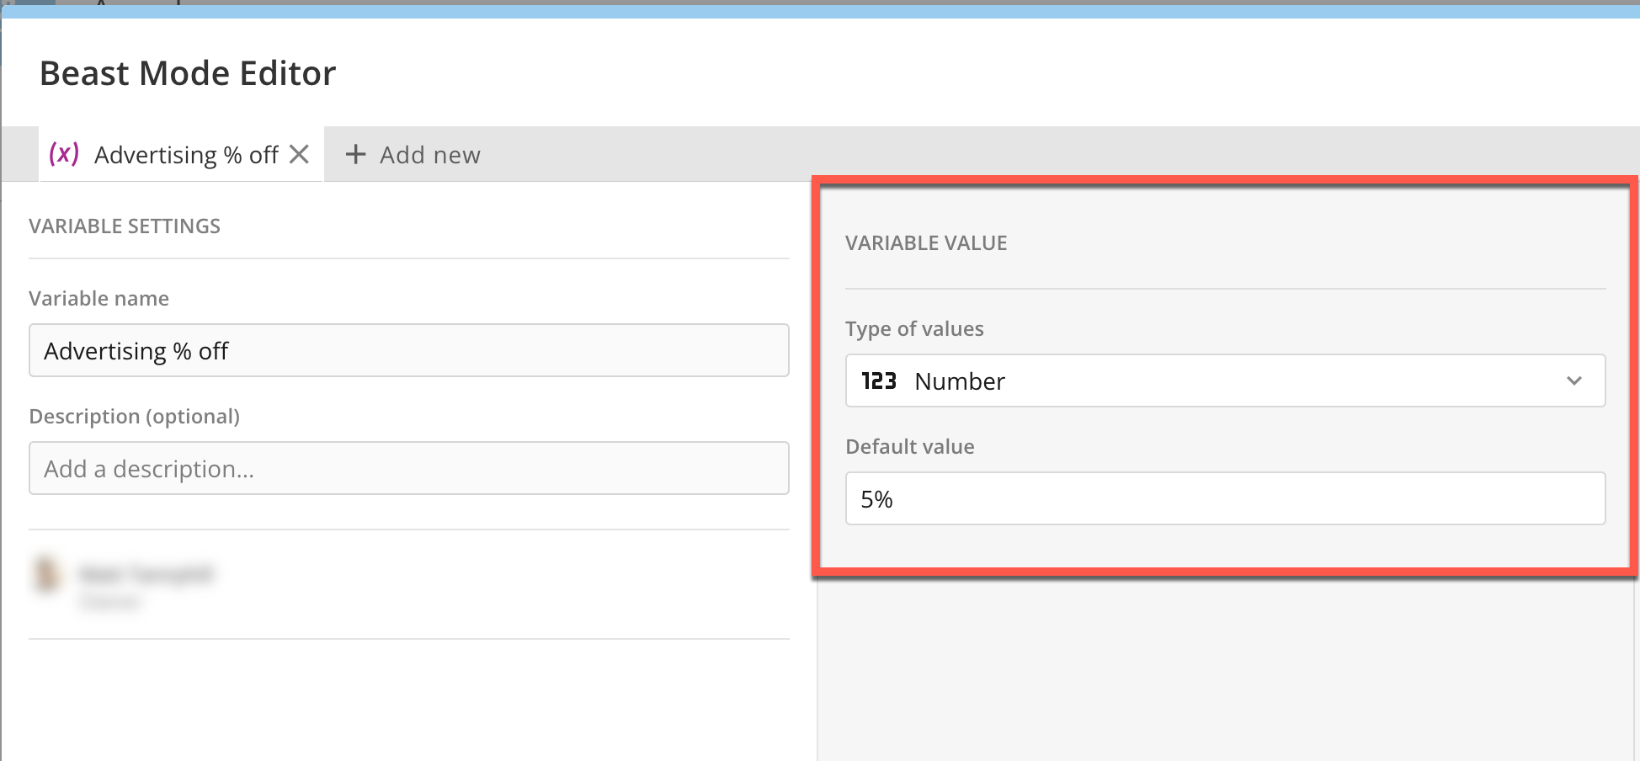Click the Add a description placeholder field
Viewport: 1640px width, 761px height.
click(408, 468)
